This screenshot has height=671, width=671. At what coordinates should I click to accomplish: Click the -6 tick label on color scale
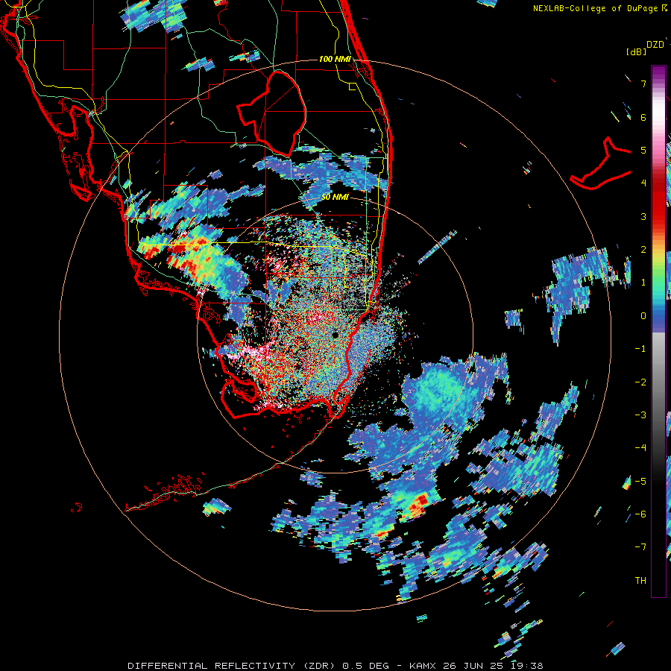[640, 514]
